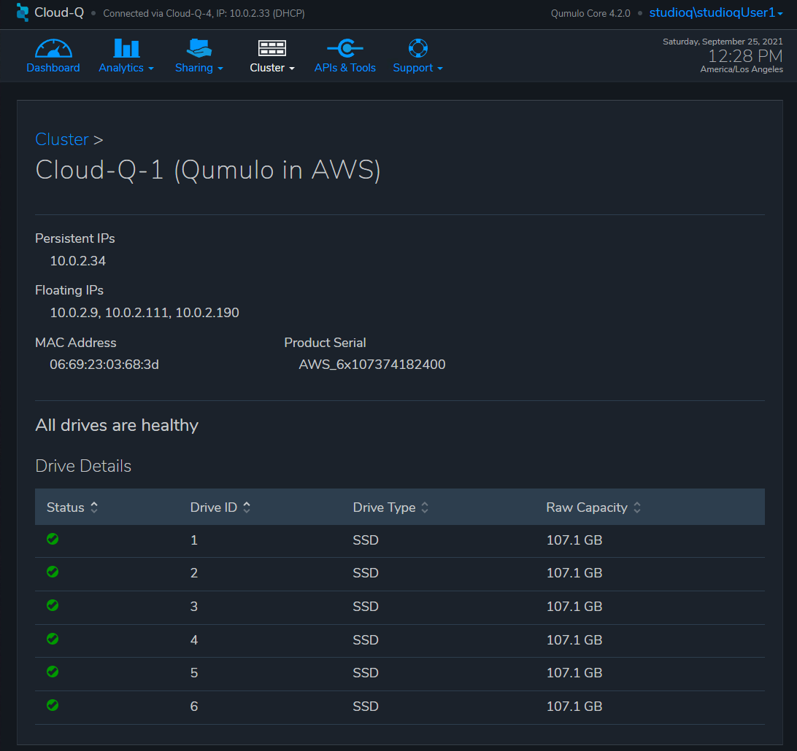Click the 12:28 PM clock display

tap(745, 55)
